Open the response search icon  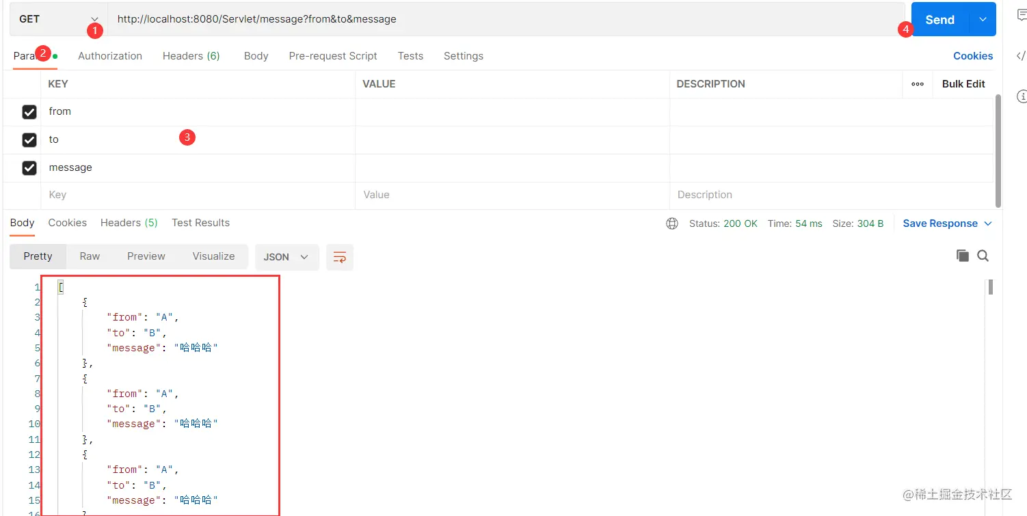click(983, 256)
